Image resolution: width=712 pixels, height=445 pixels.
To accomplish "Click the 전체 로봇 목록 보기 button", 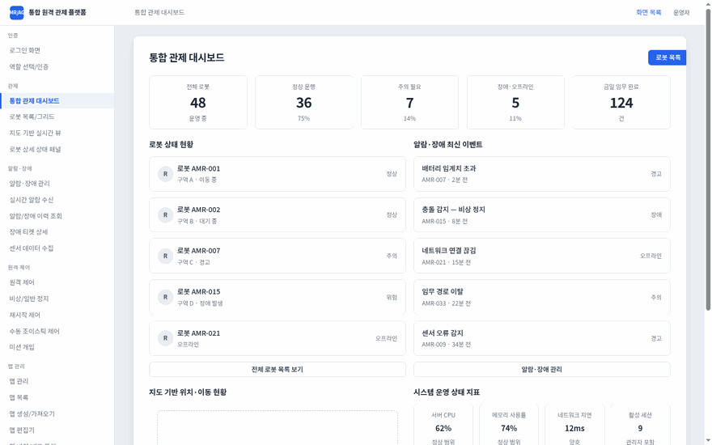I will coord(278,369).
